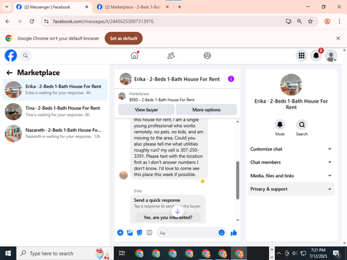Image resolution: width=347 pixels, height=260 pixels.
Task: Open Nazareth's 2-Beds 1-Bath conversation
Action: pos(55,133)
